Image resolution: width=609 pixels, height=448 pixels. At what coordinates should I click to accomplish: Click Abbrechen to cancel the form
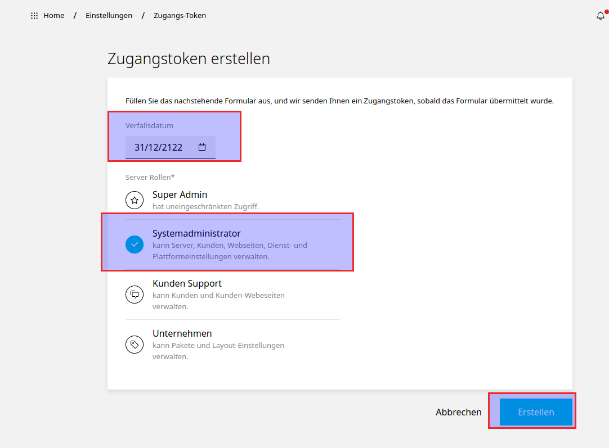(458, 411)
